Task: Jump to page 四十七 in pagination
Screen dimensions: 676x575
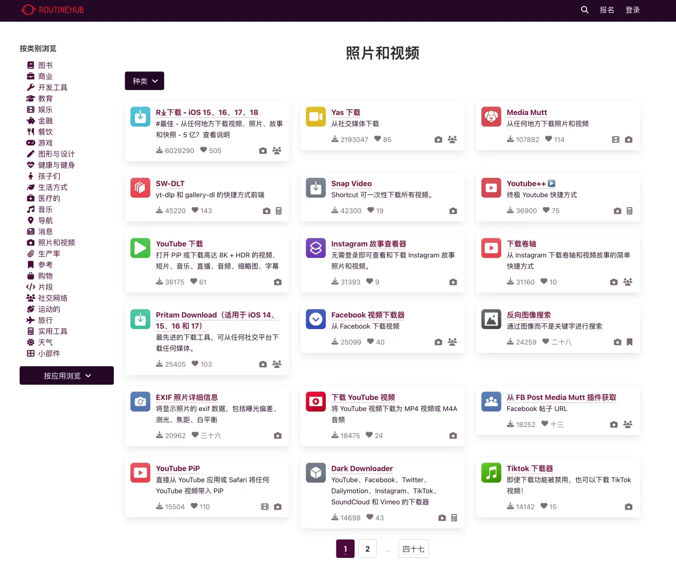Action: click(414, 548)
